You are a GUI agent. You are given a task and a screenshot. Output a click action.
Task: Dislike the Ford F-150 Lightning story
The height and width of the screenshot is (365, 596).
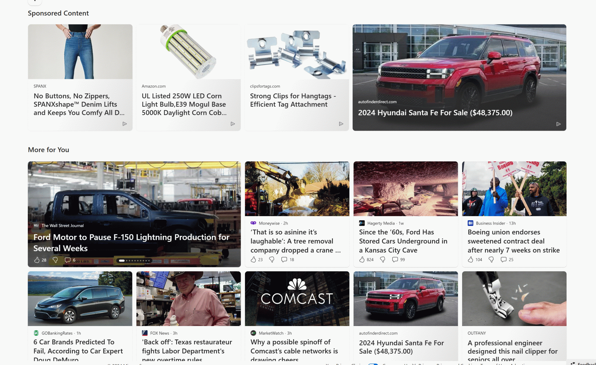55,260
